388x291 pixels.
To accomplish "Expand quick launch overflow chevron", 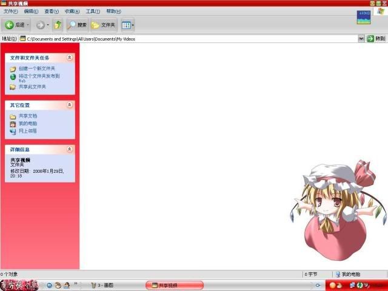I will 76,284.
